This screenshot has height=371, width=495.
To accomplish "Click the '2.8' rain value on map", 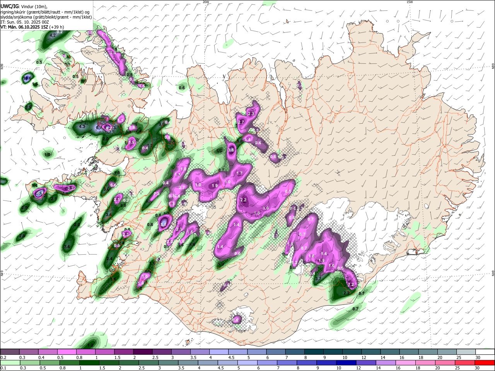I will (22, 236).
